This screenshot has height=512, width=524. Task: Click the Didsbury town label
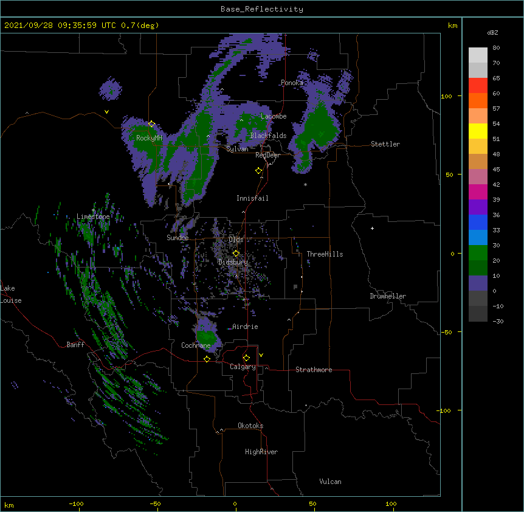233,262
